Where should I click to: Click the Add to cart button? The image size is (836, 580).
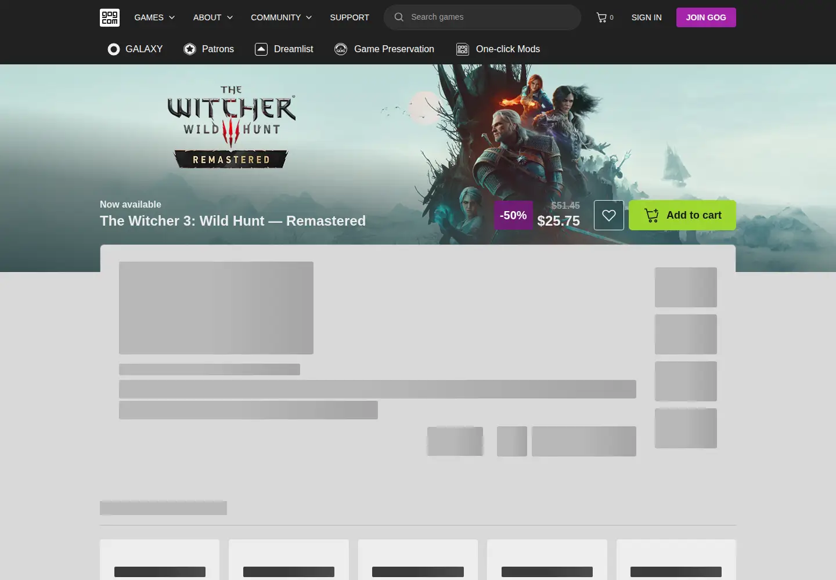tap(682, 215)
